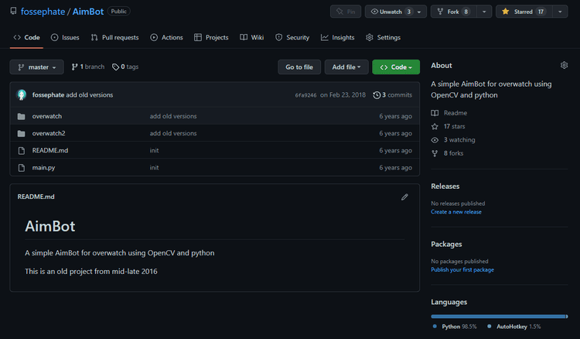The height and width of the screenshot is (339, 580).
Task: Open 'add old versions' commit on overwatch2 row
Action: [x=173, y=133]
